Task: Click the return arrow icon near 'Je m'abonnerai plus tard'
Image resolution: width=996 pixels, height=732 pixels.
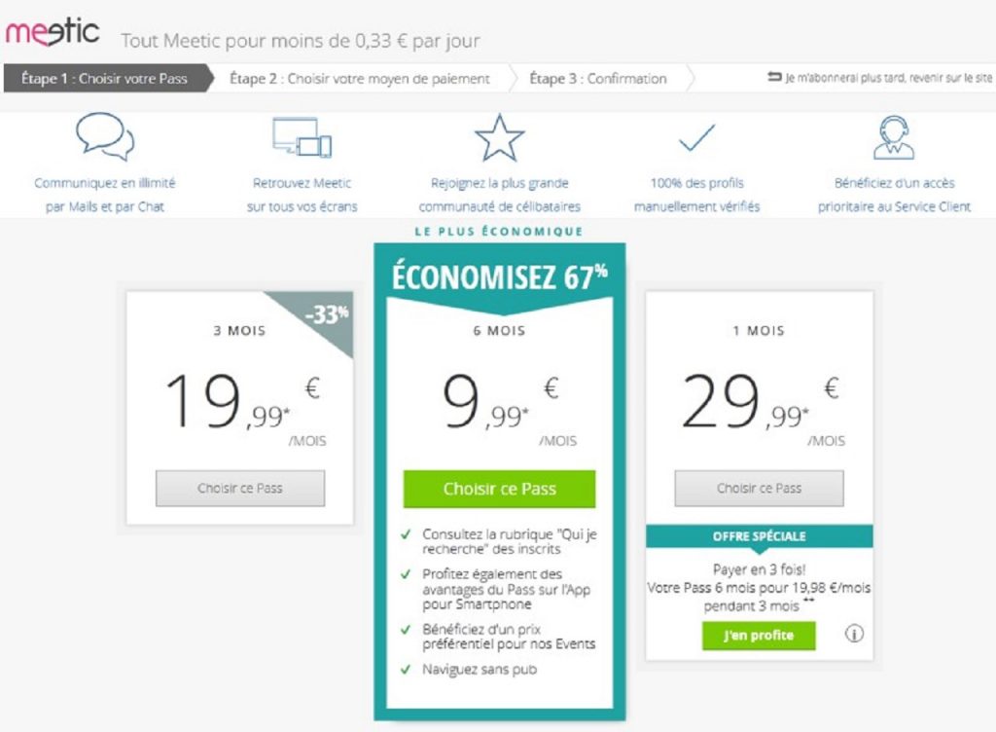Action: (774, 78)
